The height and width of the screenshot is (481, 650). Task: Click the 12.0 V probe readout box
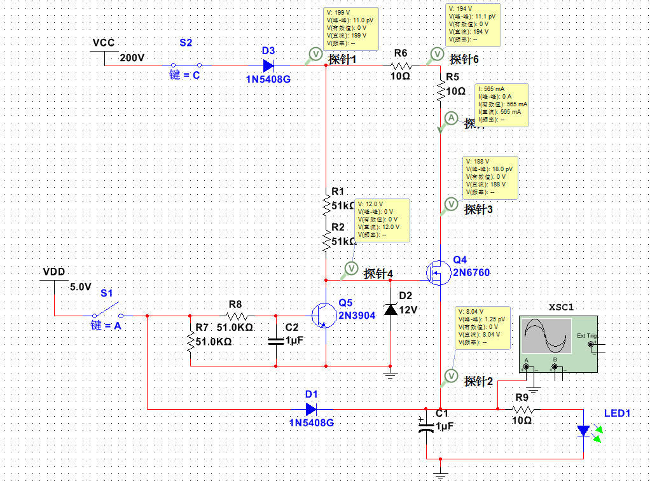click(x=382, y=221)
